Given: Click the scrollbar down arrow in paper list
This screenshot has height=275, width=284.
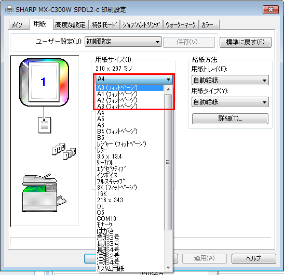Looking at the screenshot, I should click(168, 267).
